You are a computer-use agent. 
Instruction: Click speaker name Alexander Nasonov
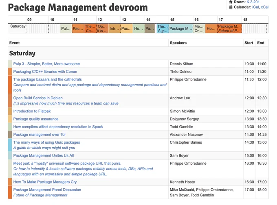click(186, 135)
